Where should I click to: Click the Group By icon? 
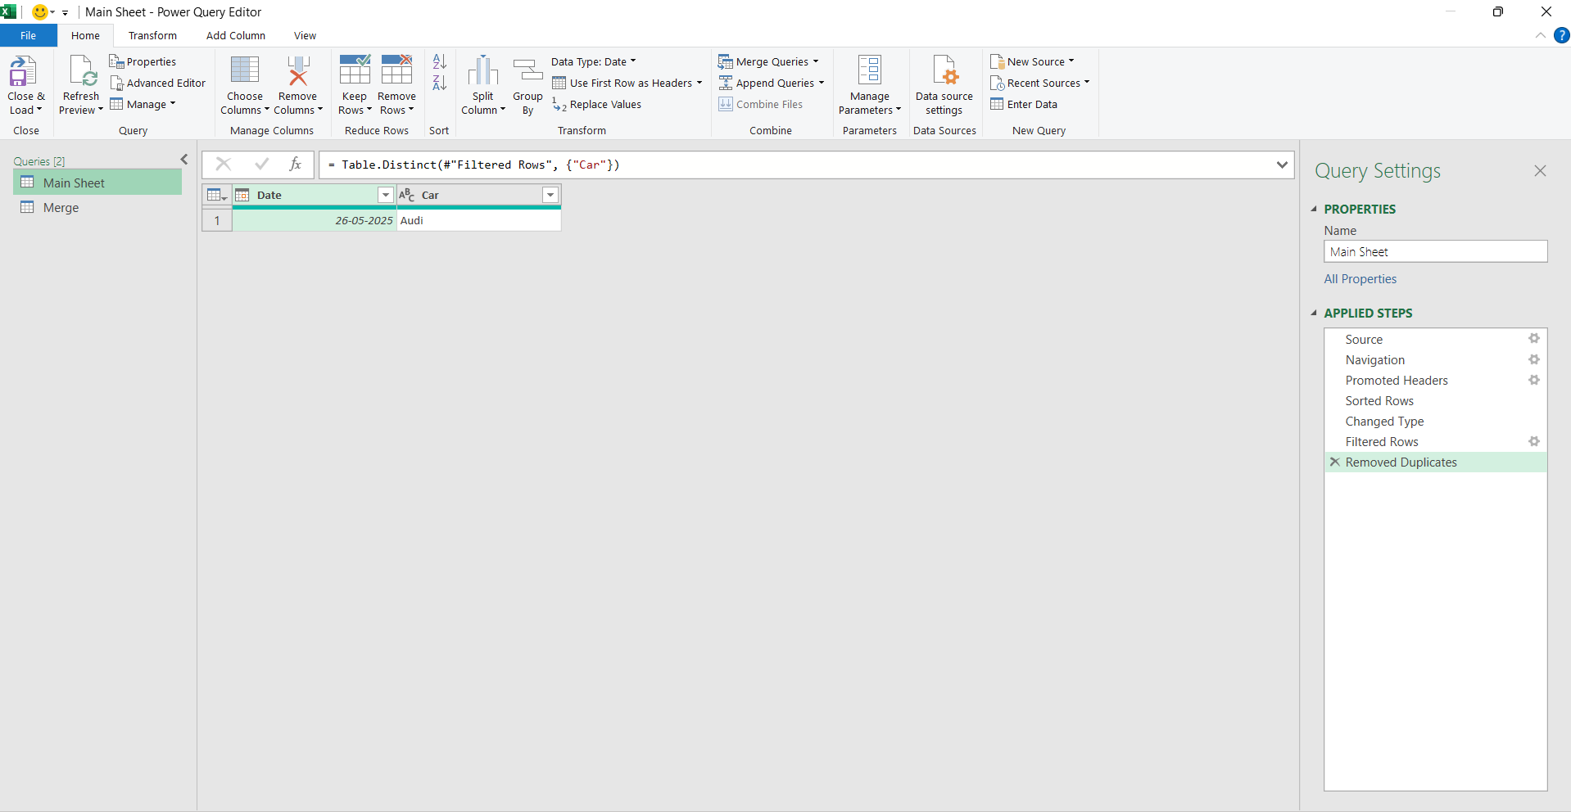[527, 70]
